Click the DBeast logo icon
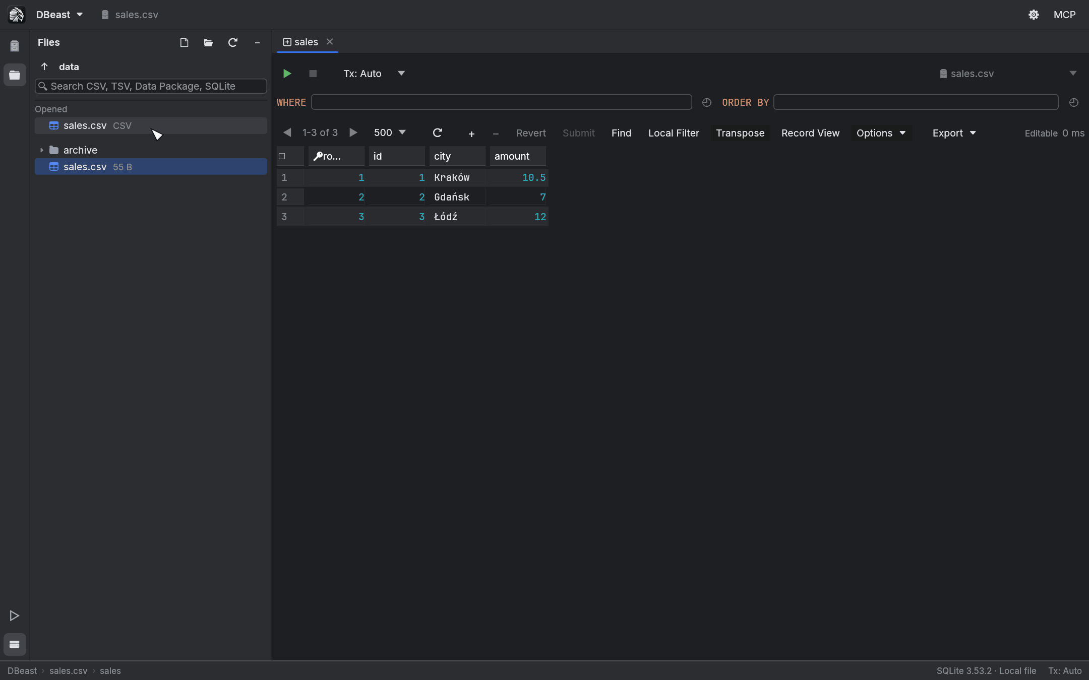This screenshot has height=680, width=1089. click(17, 15)
